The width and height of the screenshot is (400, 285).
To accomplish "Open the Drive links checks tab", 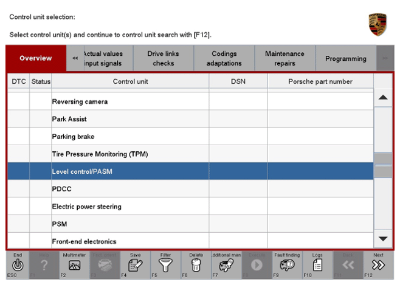I will (164, 58).
